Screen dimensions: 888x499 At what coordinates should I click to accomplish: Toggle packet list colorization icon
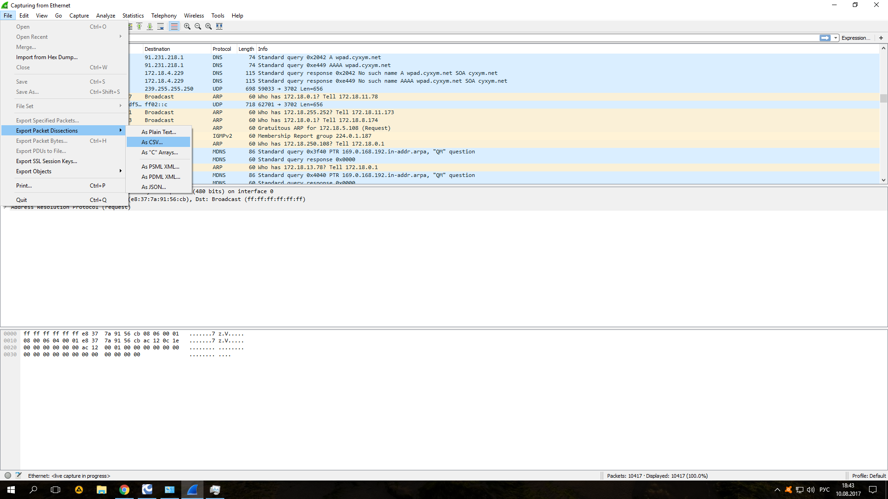[174, 26]
